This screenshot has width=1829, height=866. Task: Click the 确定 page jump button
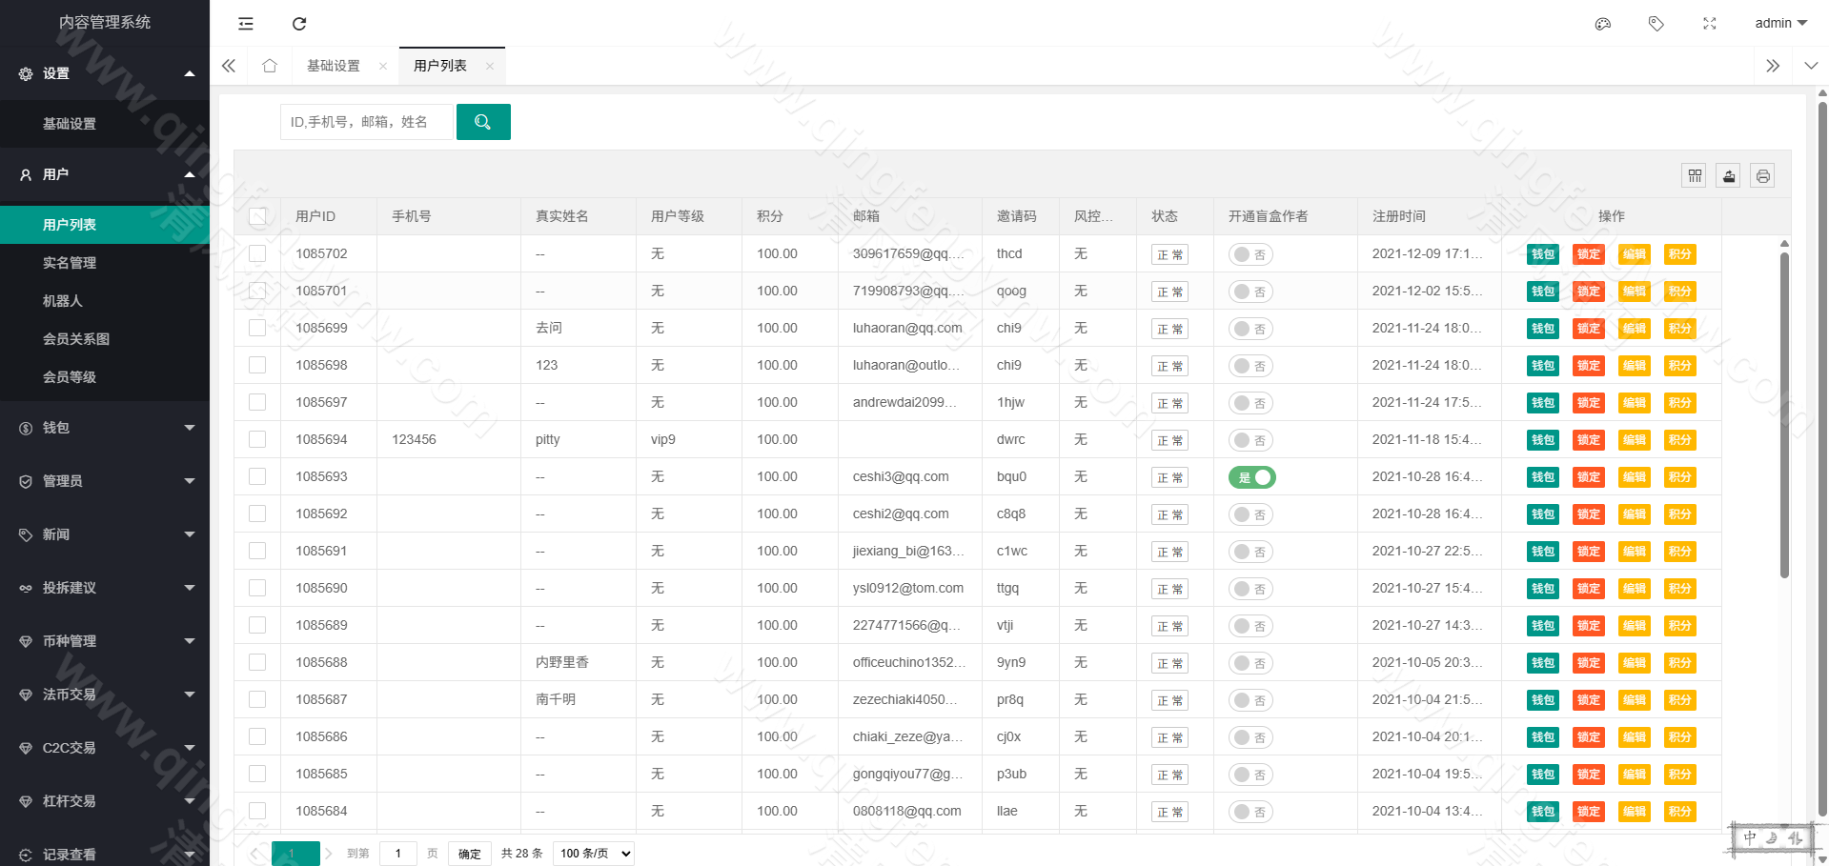[470, 854]
